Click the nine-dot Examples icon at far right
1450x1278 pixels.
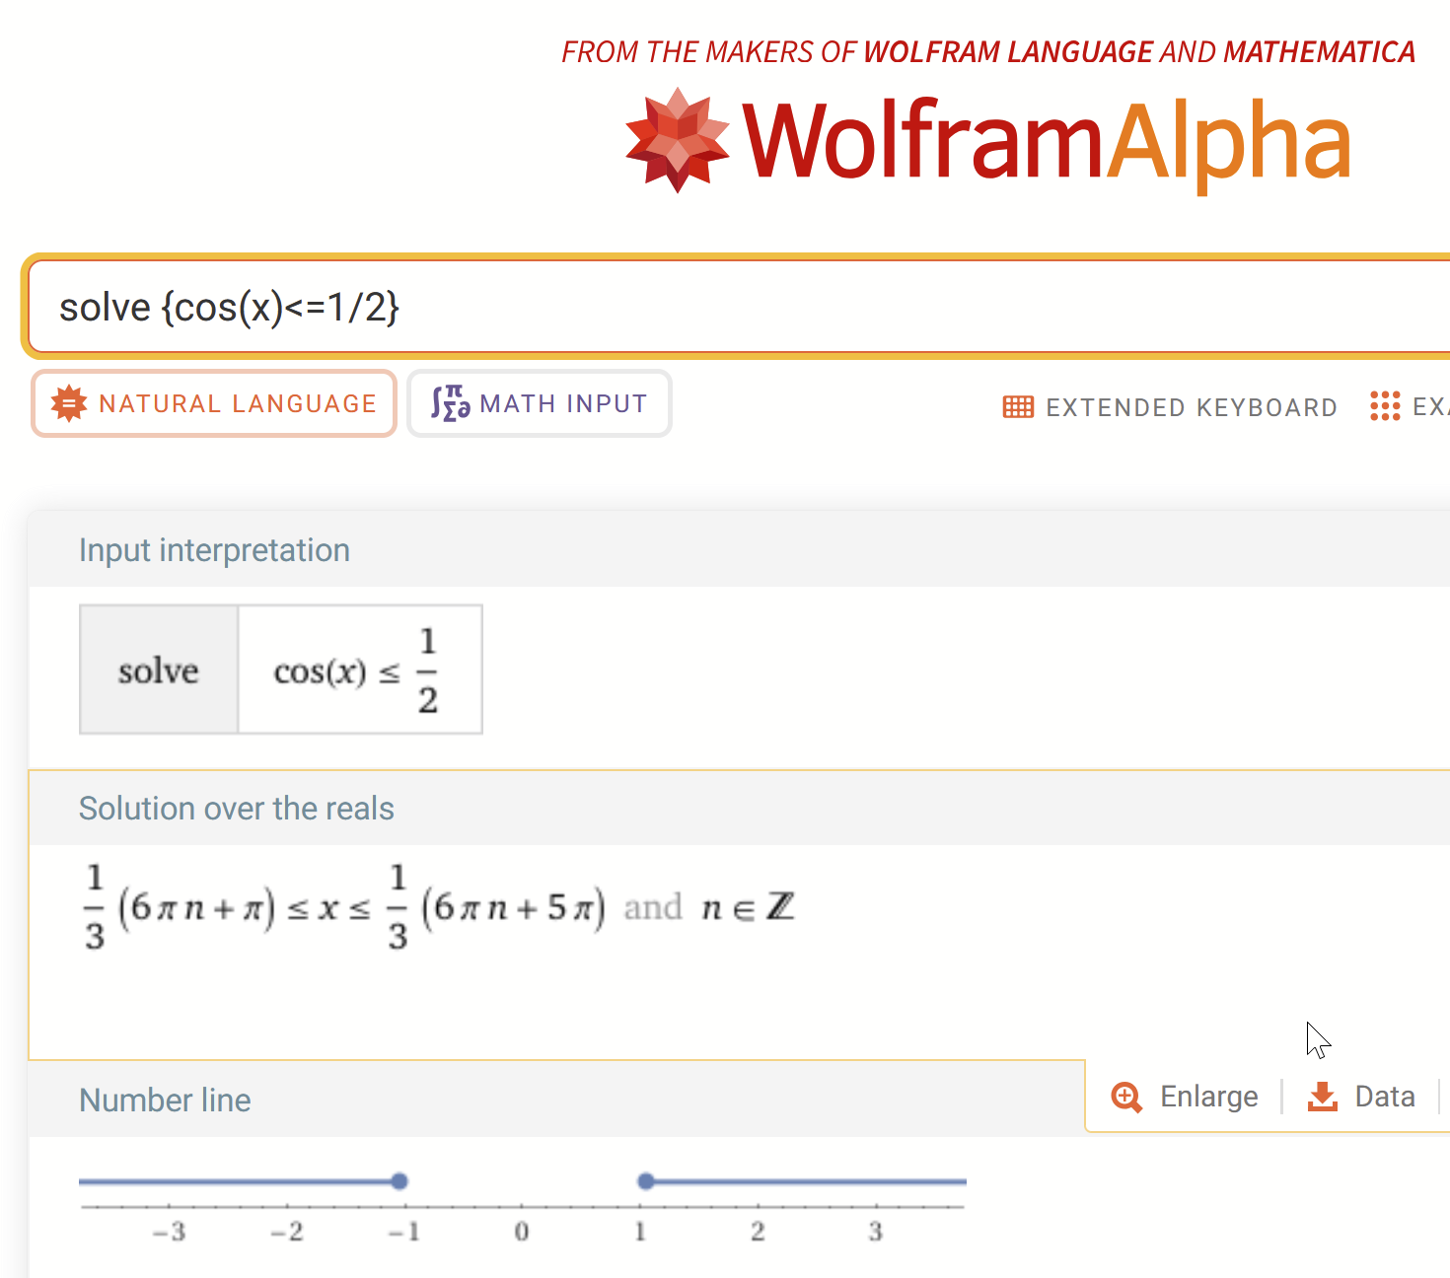point(1386,406)
